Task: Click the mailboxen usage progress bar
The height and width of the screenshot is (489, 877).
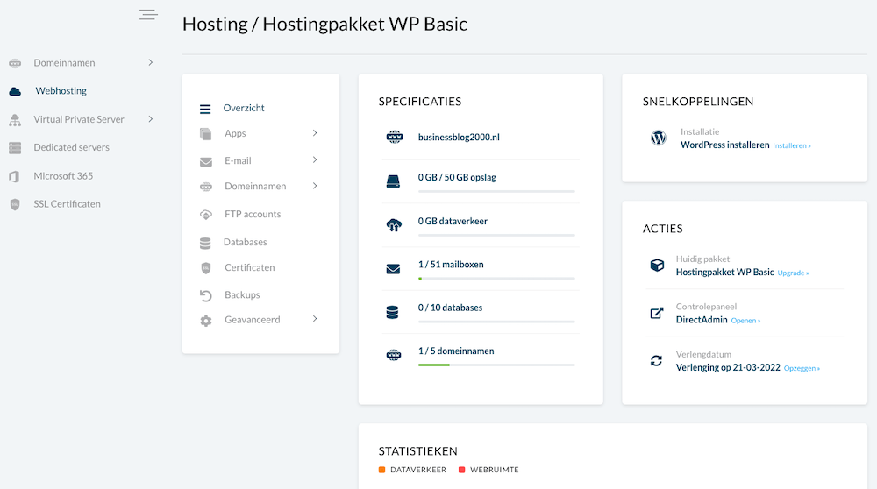Action: (x=496, y=279)
